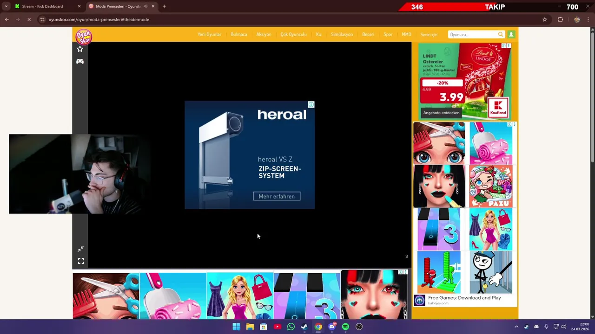This screenshot has width=595, height=334.
Task: Open volume control in system tray
Action: 563,327
